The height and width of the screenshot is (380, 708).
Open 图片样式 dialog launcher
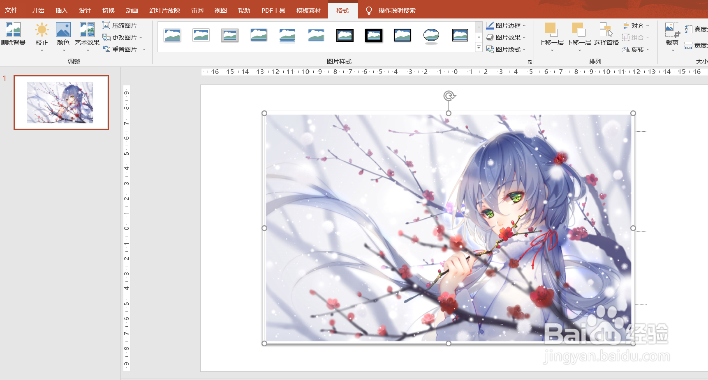click(530, 62)
